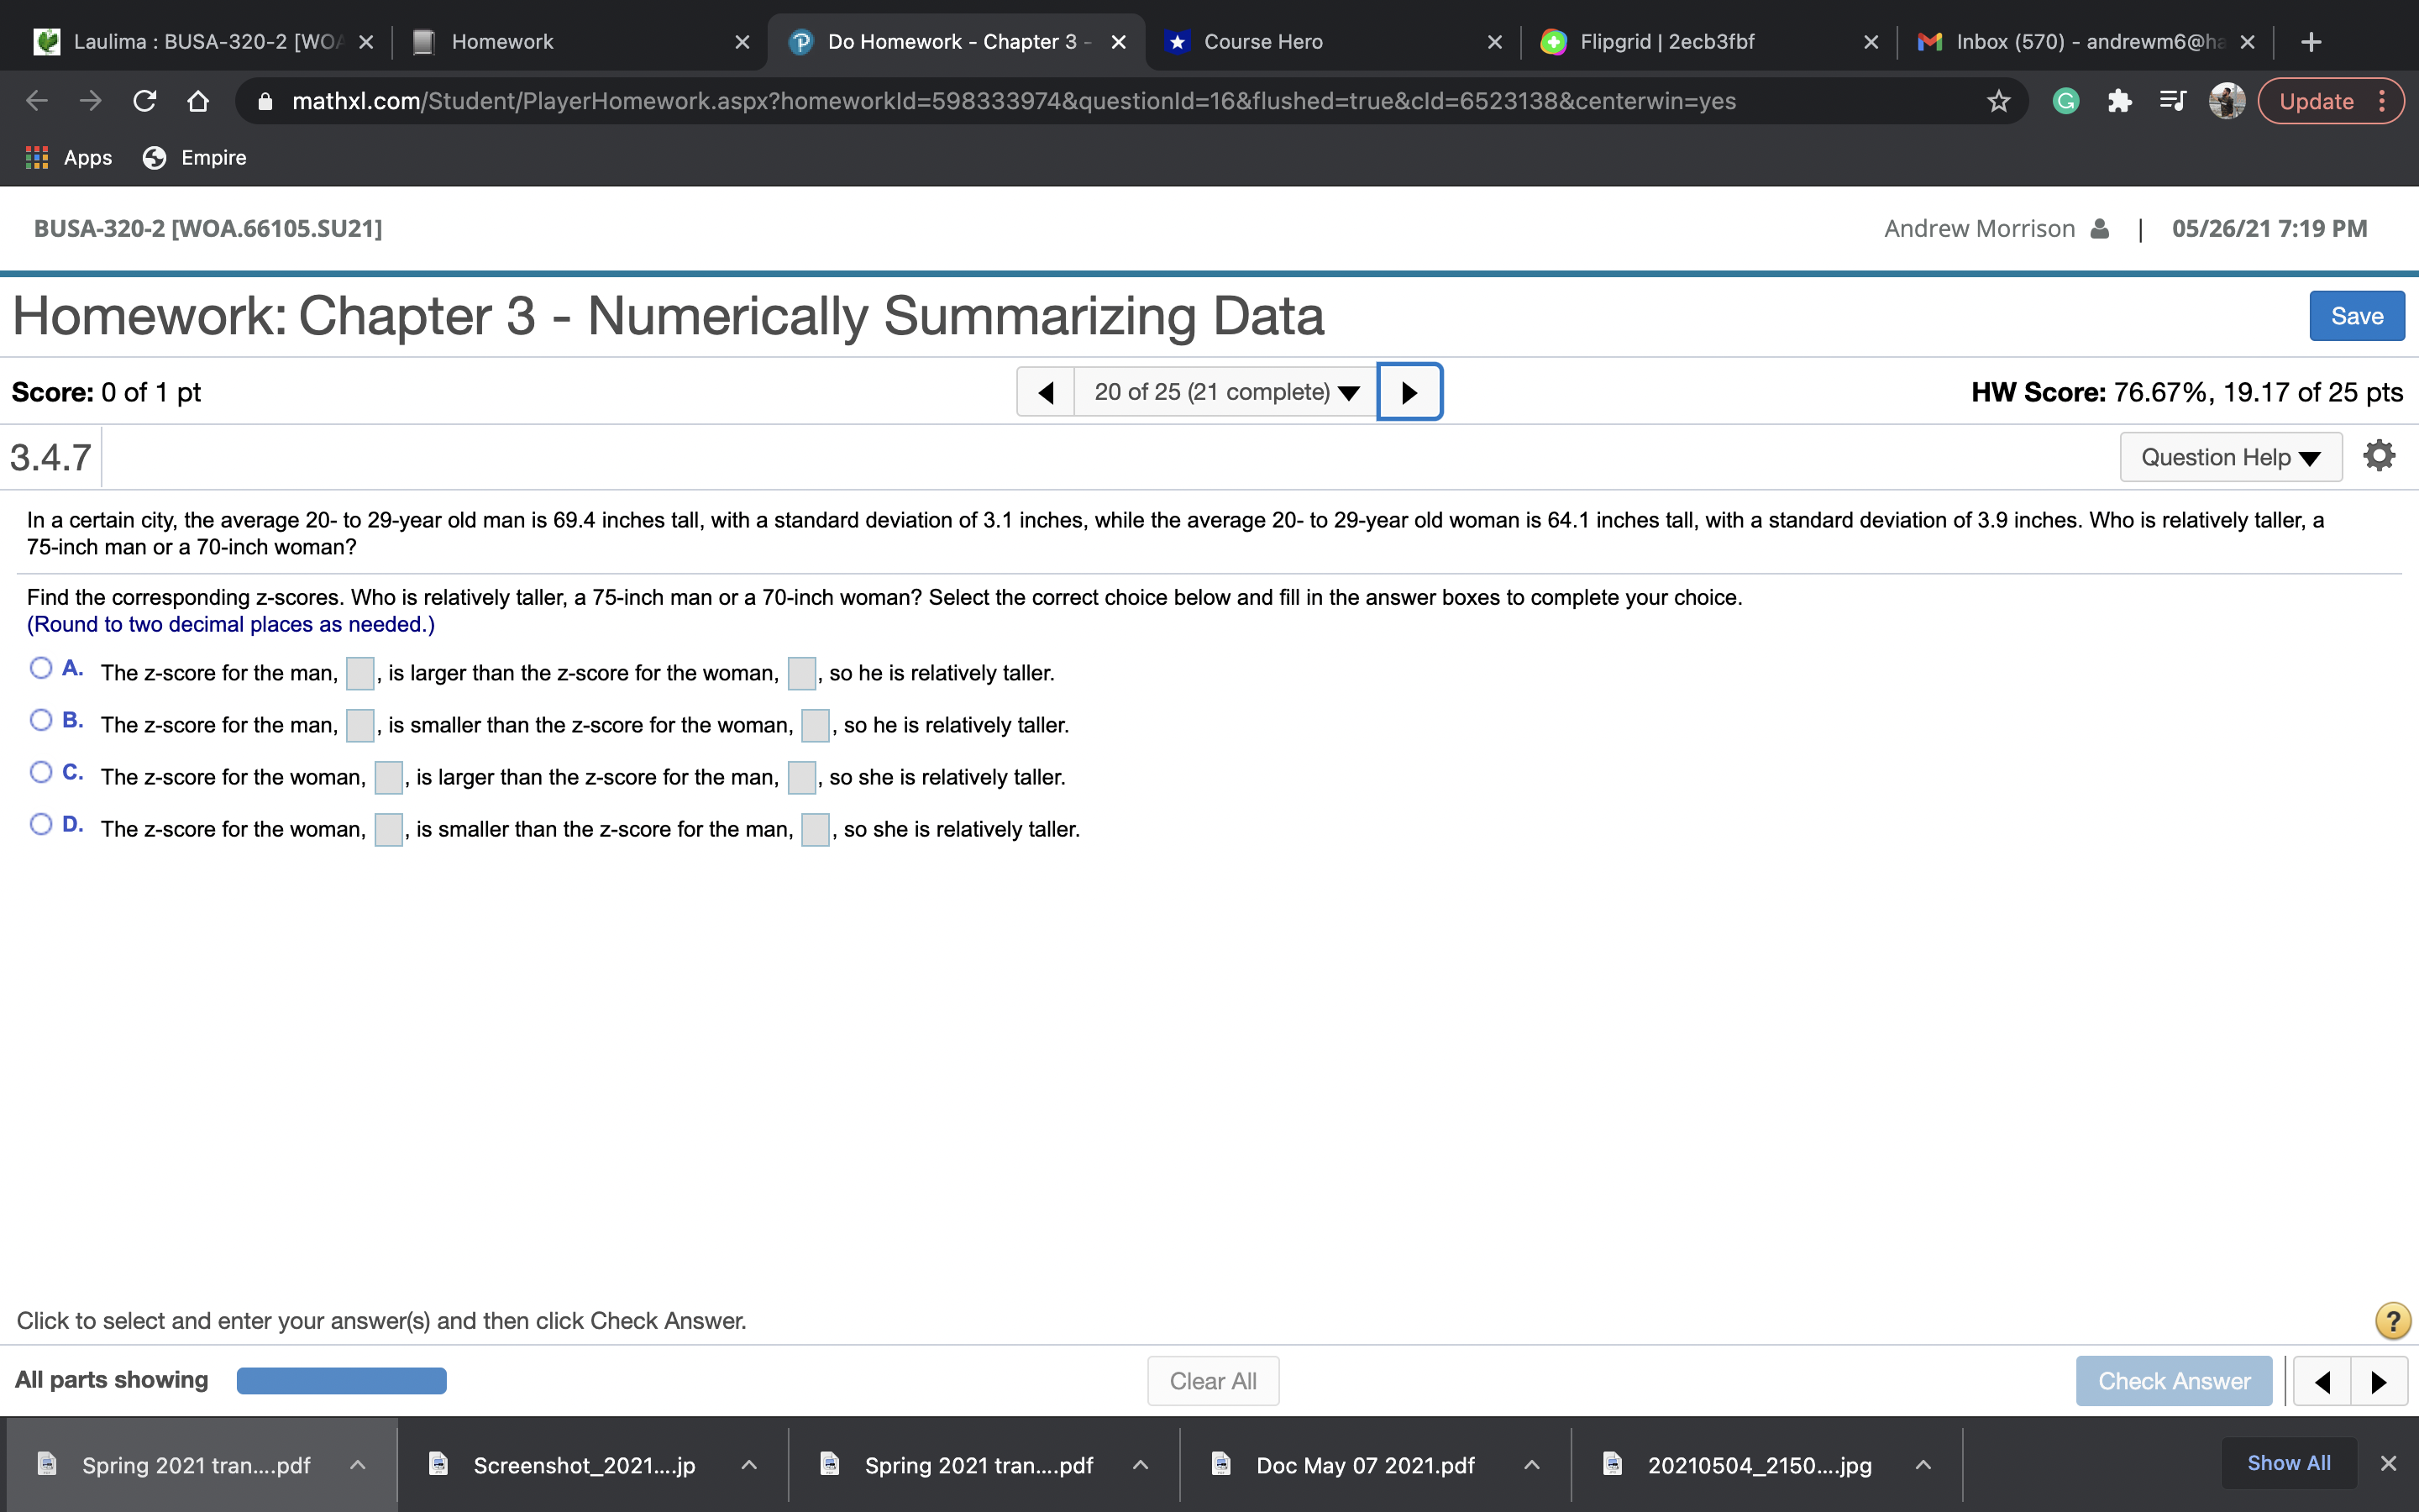The image size is (2419, 1512).
Task: Click the home button icon
Action: 198,101
